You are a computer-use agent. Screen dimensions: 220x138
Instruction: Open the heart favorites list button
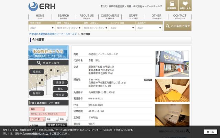tap(185, 6)
